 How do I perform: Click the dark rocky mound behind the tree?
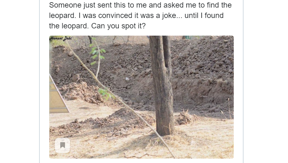202,60
